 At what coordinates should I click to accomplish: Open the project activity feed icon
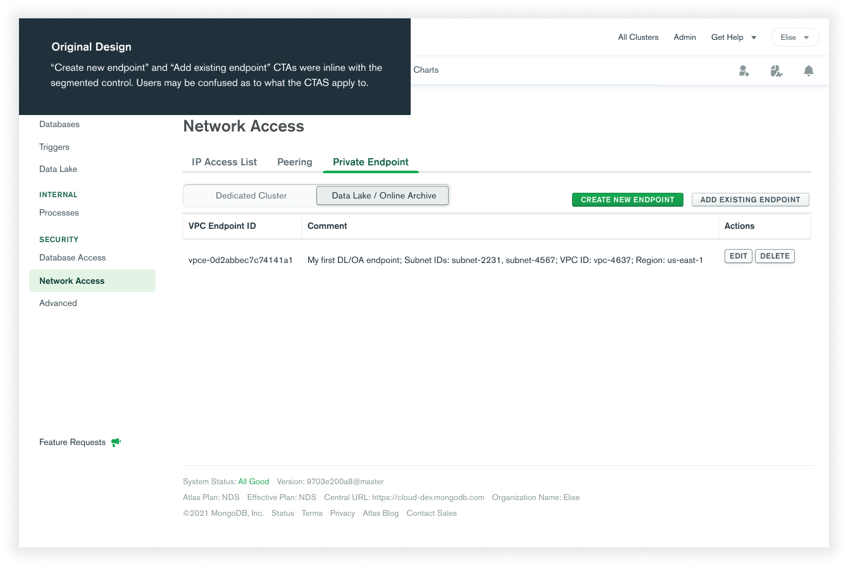[x=776, y=71]
